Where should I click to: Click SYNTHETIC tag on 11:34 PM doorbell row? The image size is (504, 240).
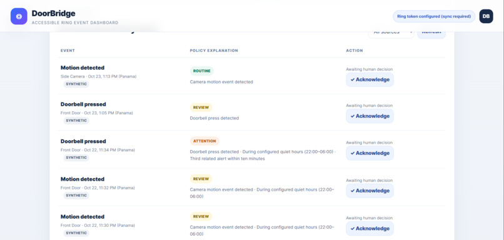[x=76, y=157]
